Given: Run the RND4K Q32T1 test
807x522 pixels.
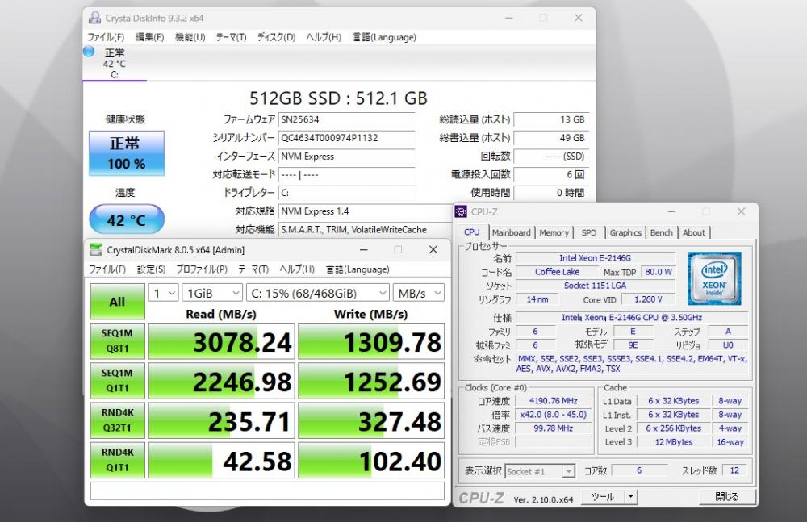Looking at the screenshot, I should [117, 420].
